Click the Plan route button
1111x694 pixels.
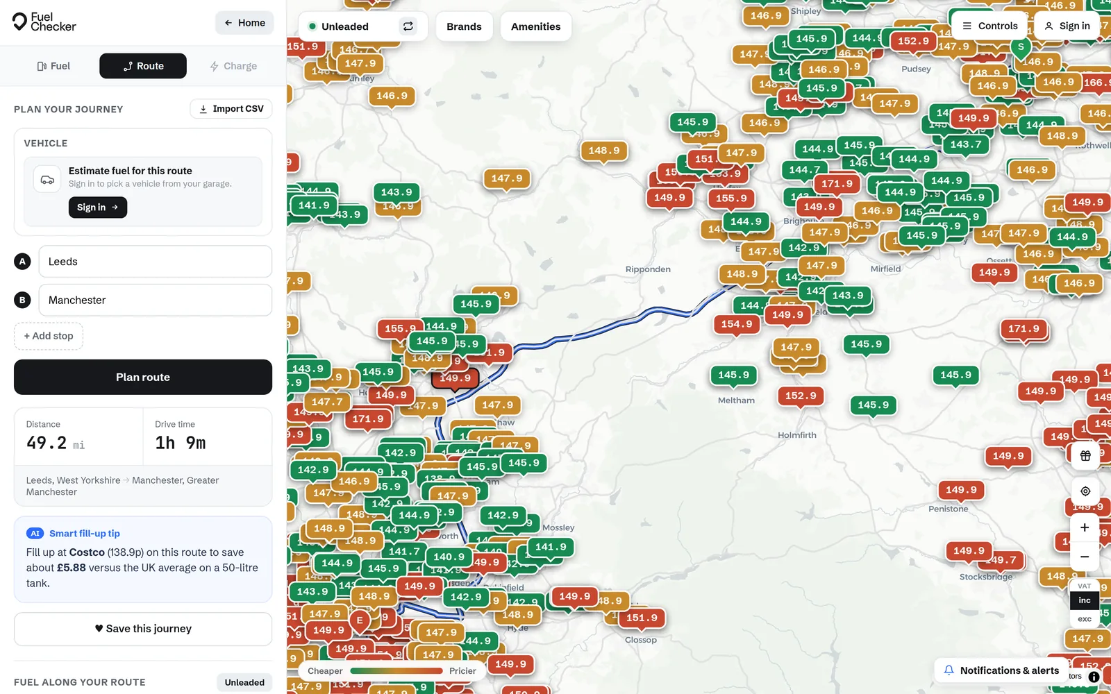click(143, 377)
